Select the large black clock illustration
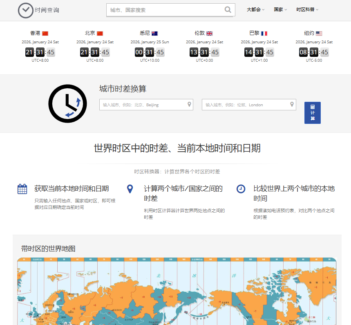The width and height of the screenshot is (351, 325). click(x=67, y=103)
